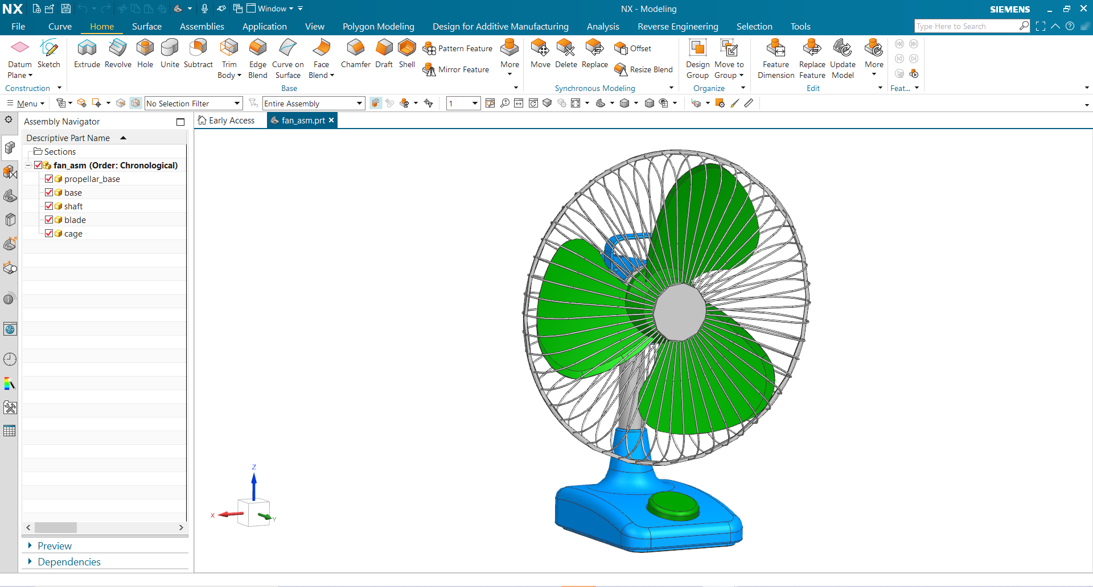Viewport: 1093px width, 587px height.
Task: Switch to the Early Access tab
Action: click(x=227, y=121)
